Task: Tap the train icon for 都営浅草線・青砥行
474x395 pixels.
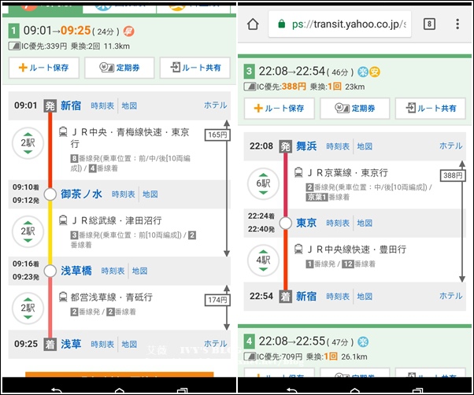Action: 63,297
